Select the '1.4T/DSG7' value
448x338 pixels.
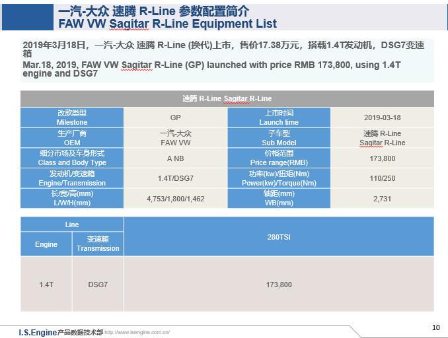[175, 178]
